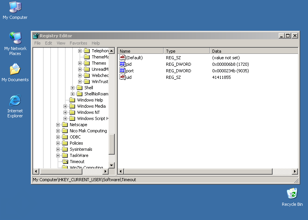Select the Timeout key in tree

point(77,162)
